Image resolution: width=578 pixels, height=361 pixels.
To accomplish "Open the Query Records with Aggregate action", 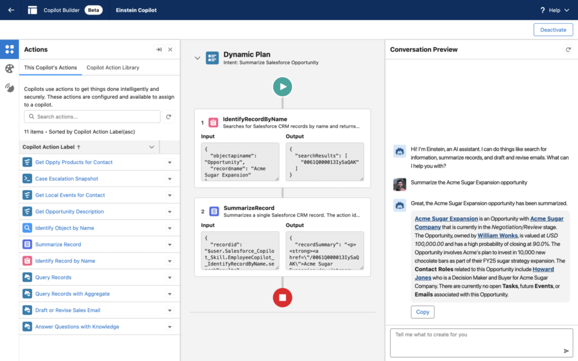I will 72,293.
